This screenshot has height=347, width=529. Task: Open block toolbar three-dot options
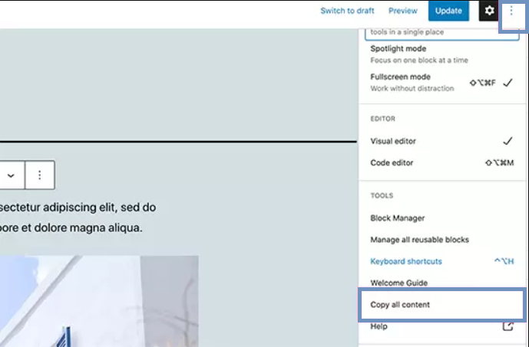pyautogui.click(x=40, y=175)
